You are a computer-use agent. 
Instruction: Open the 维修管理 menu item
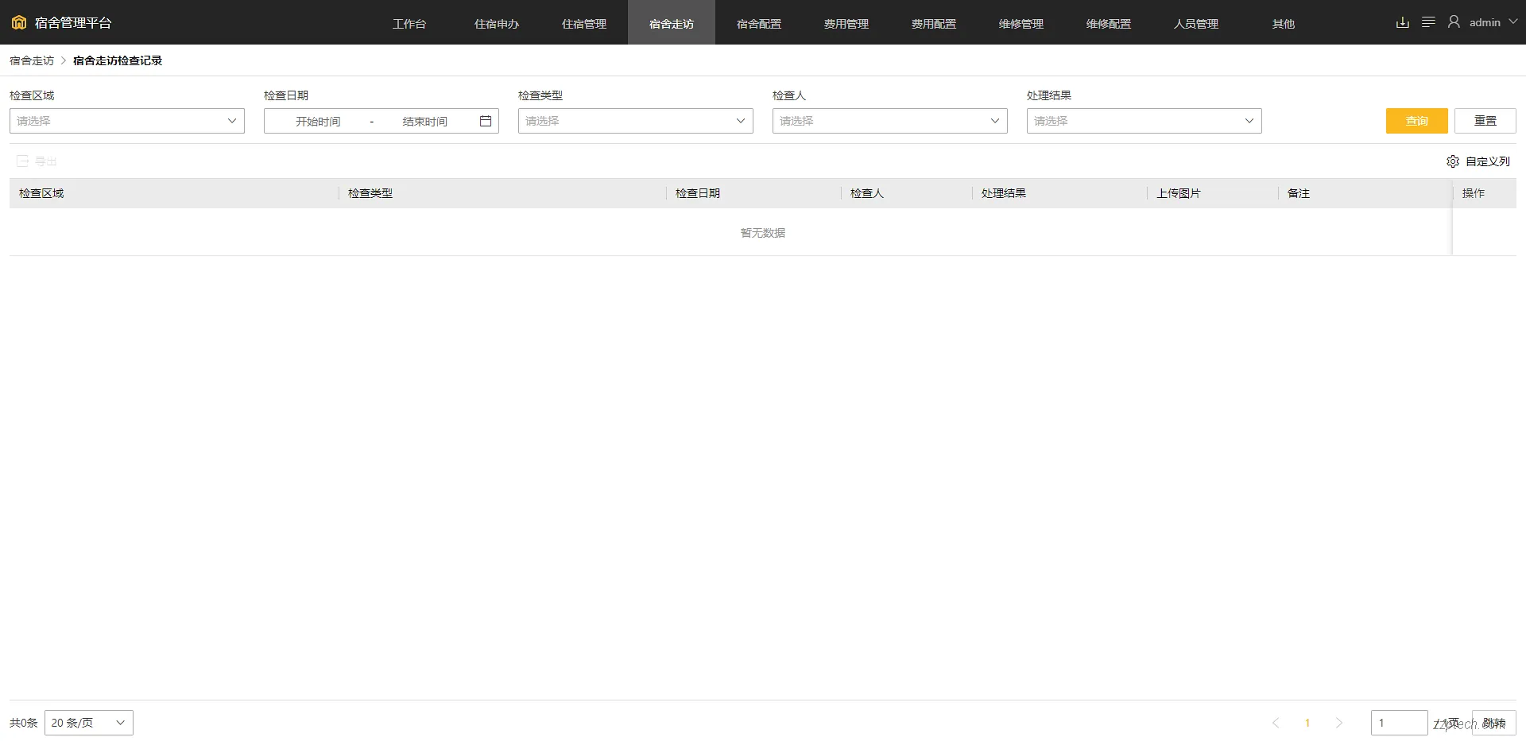pyautogui.click(x=1021, y=23)
